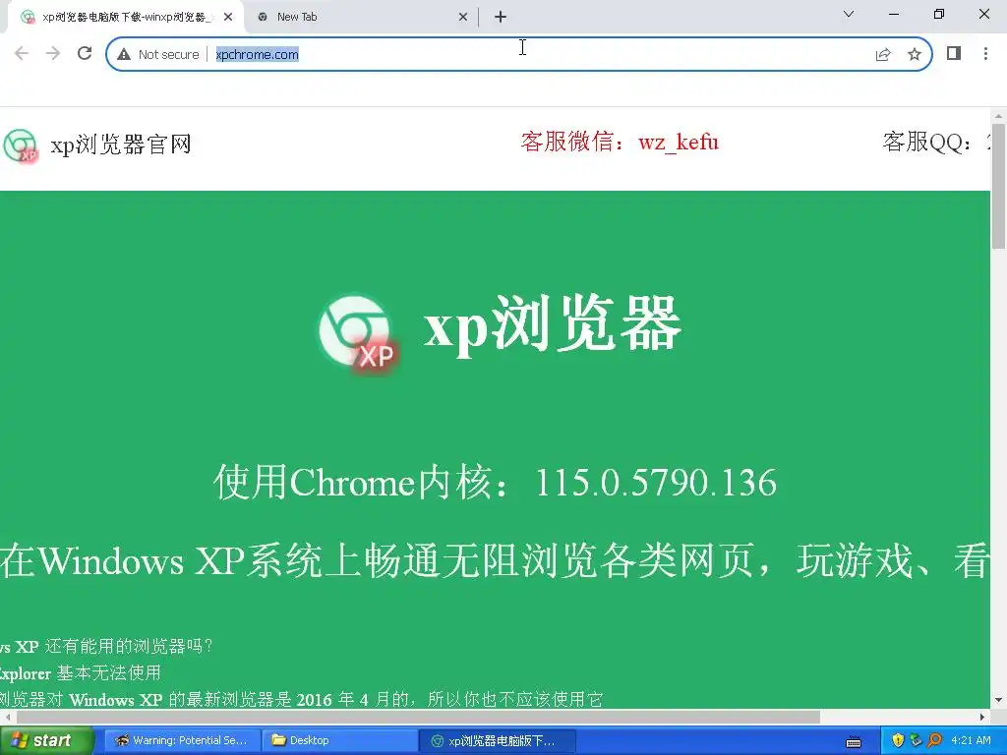Click the 4:21 AM clock
1007x755 pixels.
pos(971,741)
